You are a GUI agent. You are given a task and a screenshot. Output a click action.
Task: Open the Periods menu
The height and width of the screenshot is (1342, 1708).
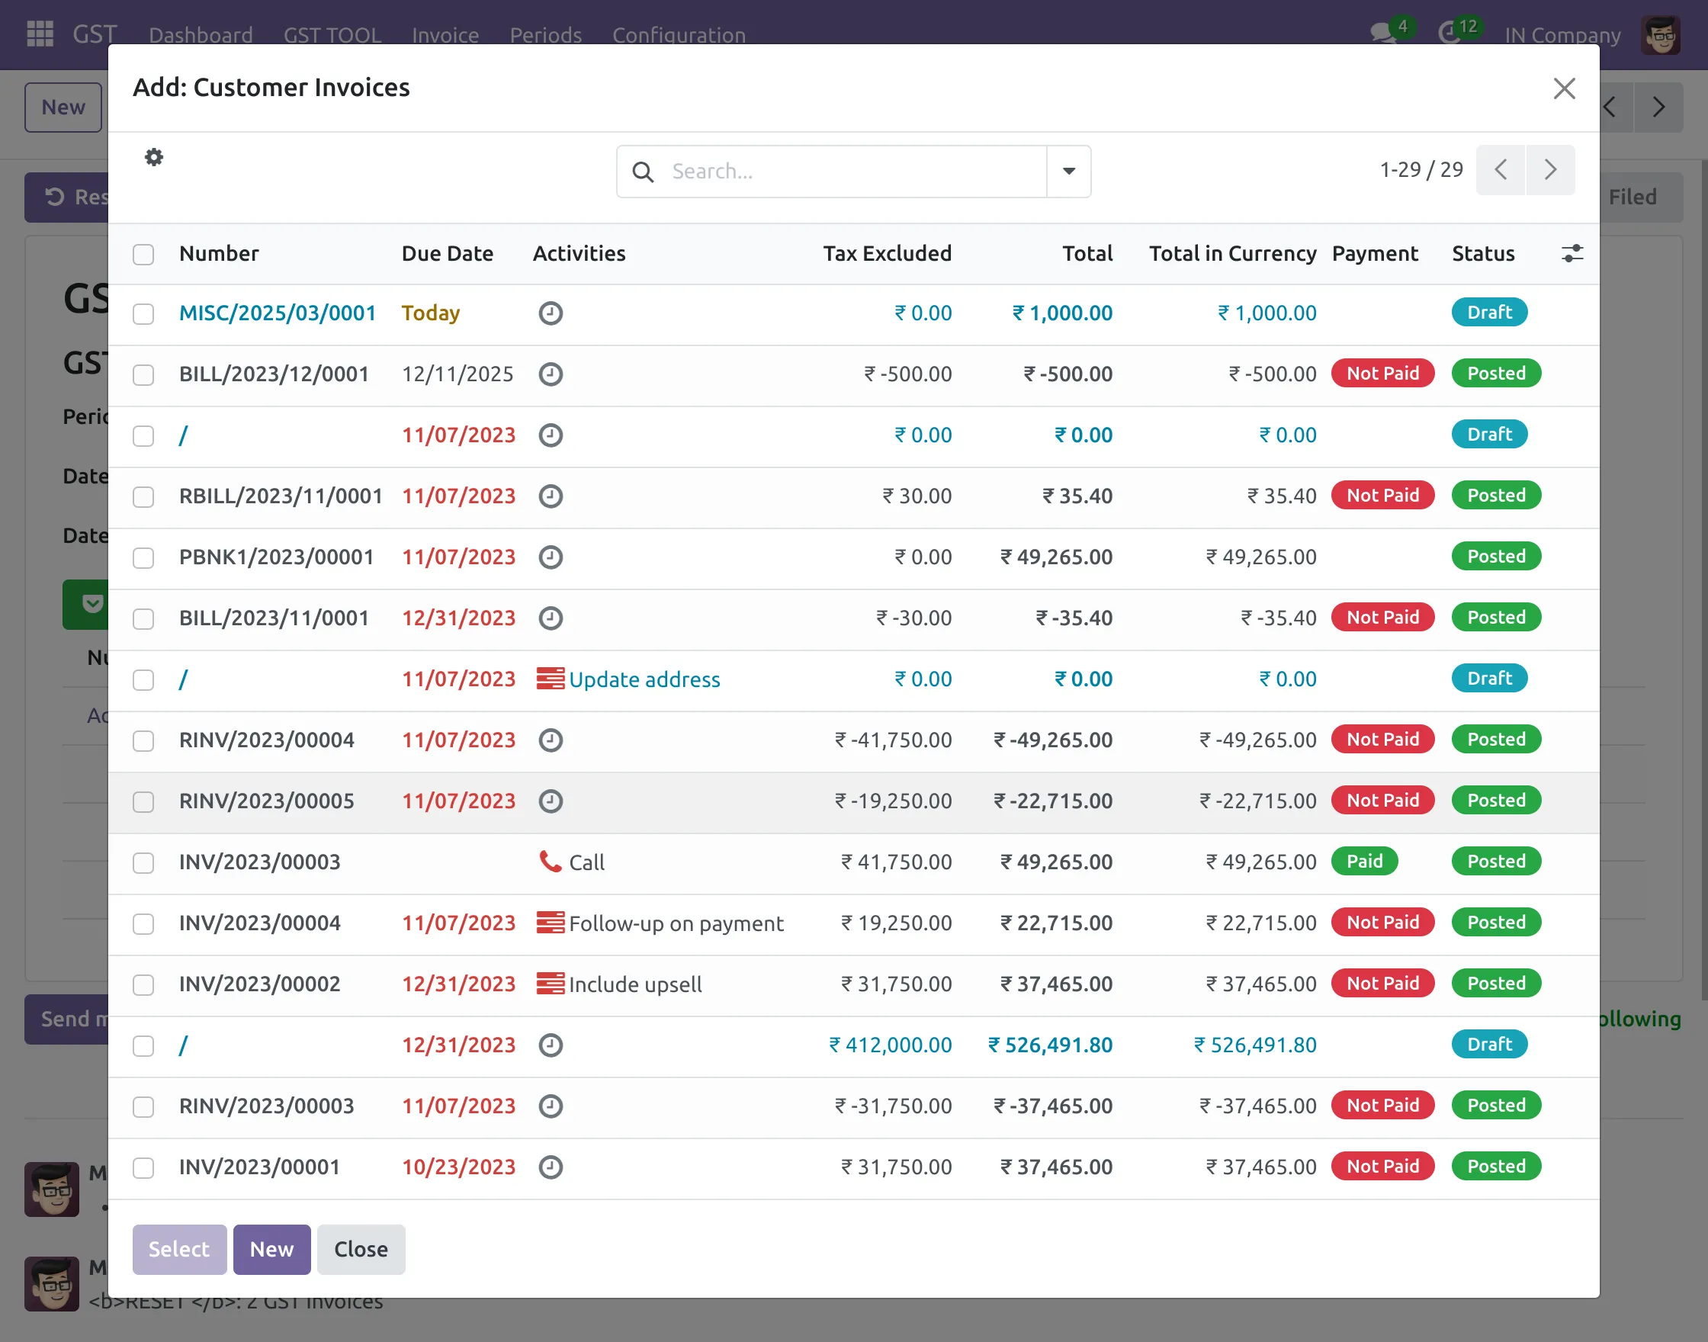[545, 34]
